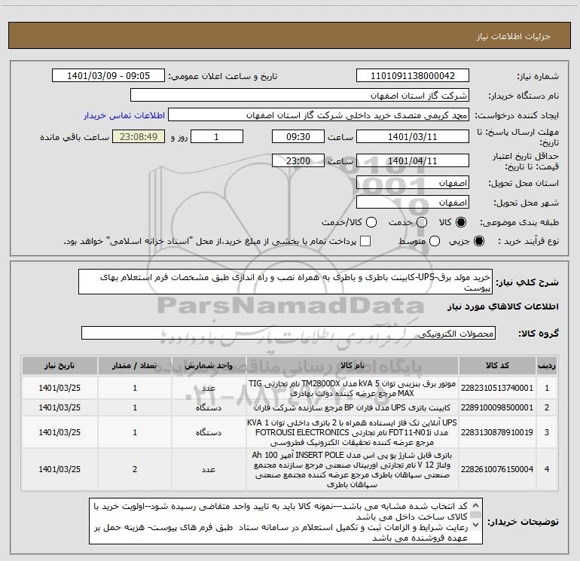This screenshot has width=580, height=561.
Task: Click the delivery city field اصفهان
Action: [x=413, y=203]
